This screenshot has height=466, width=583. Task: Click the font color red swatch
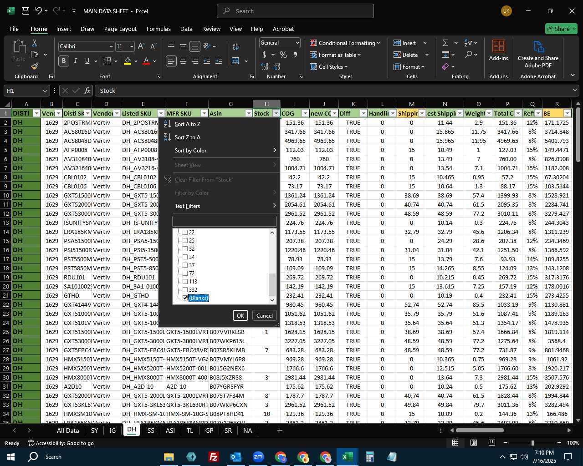(146, 61)
